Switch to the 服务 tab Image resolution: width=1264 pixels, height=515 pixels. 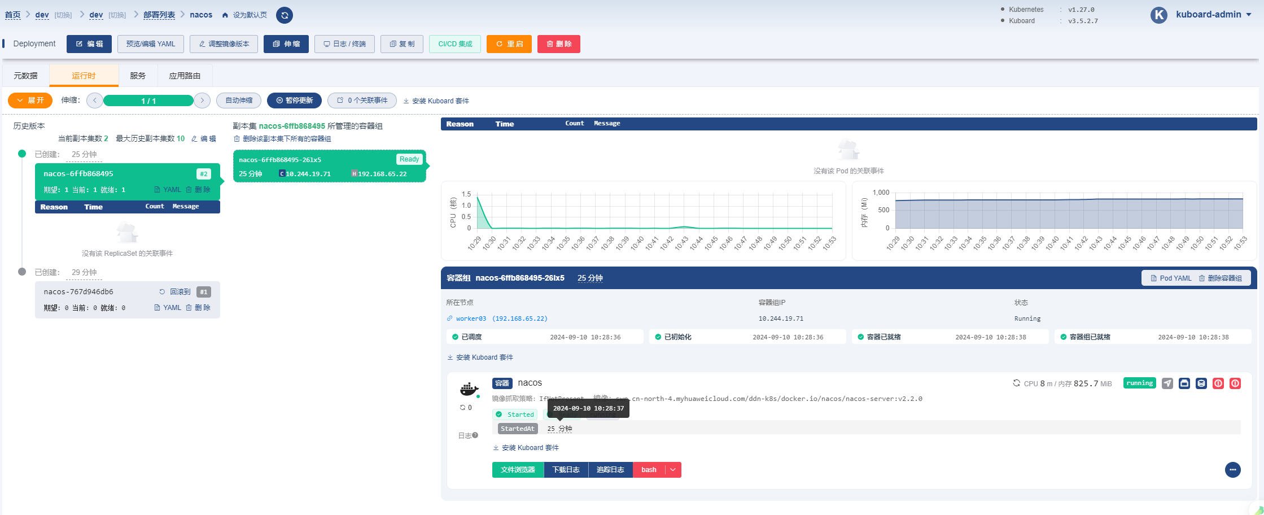(x=138, y=76)
